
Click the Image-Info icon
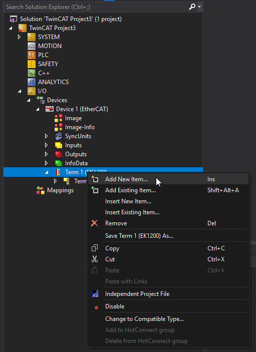coord(59,127)
